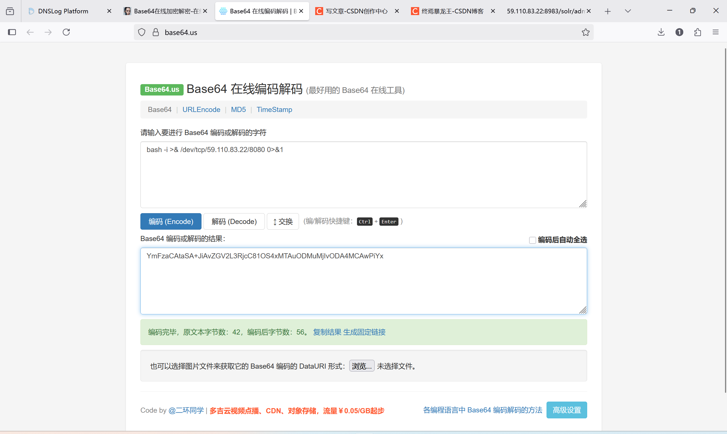Click the Base64 result text area
The height and width of the screenshot is (434, 727).
[x=363, y=281]
